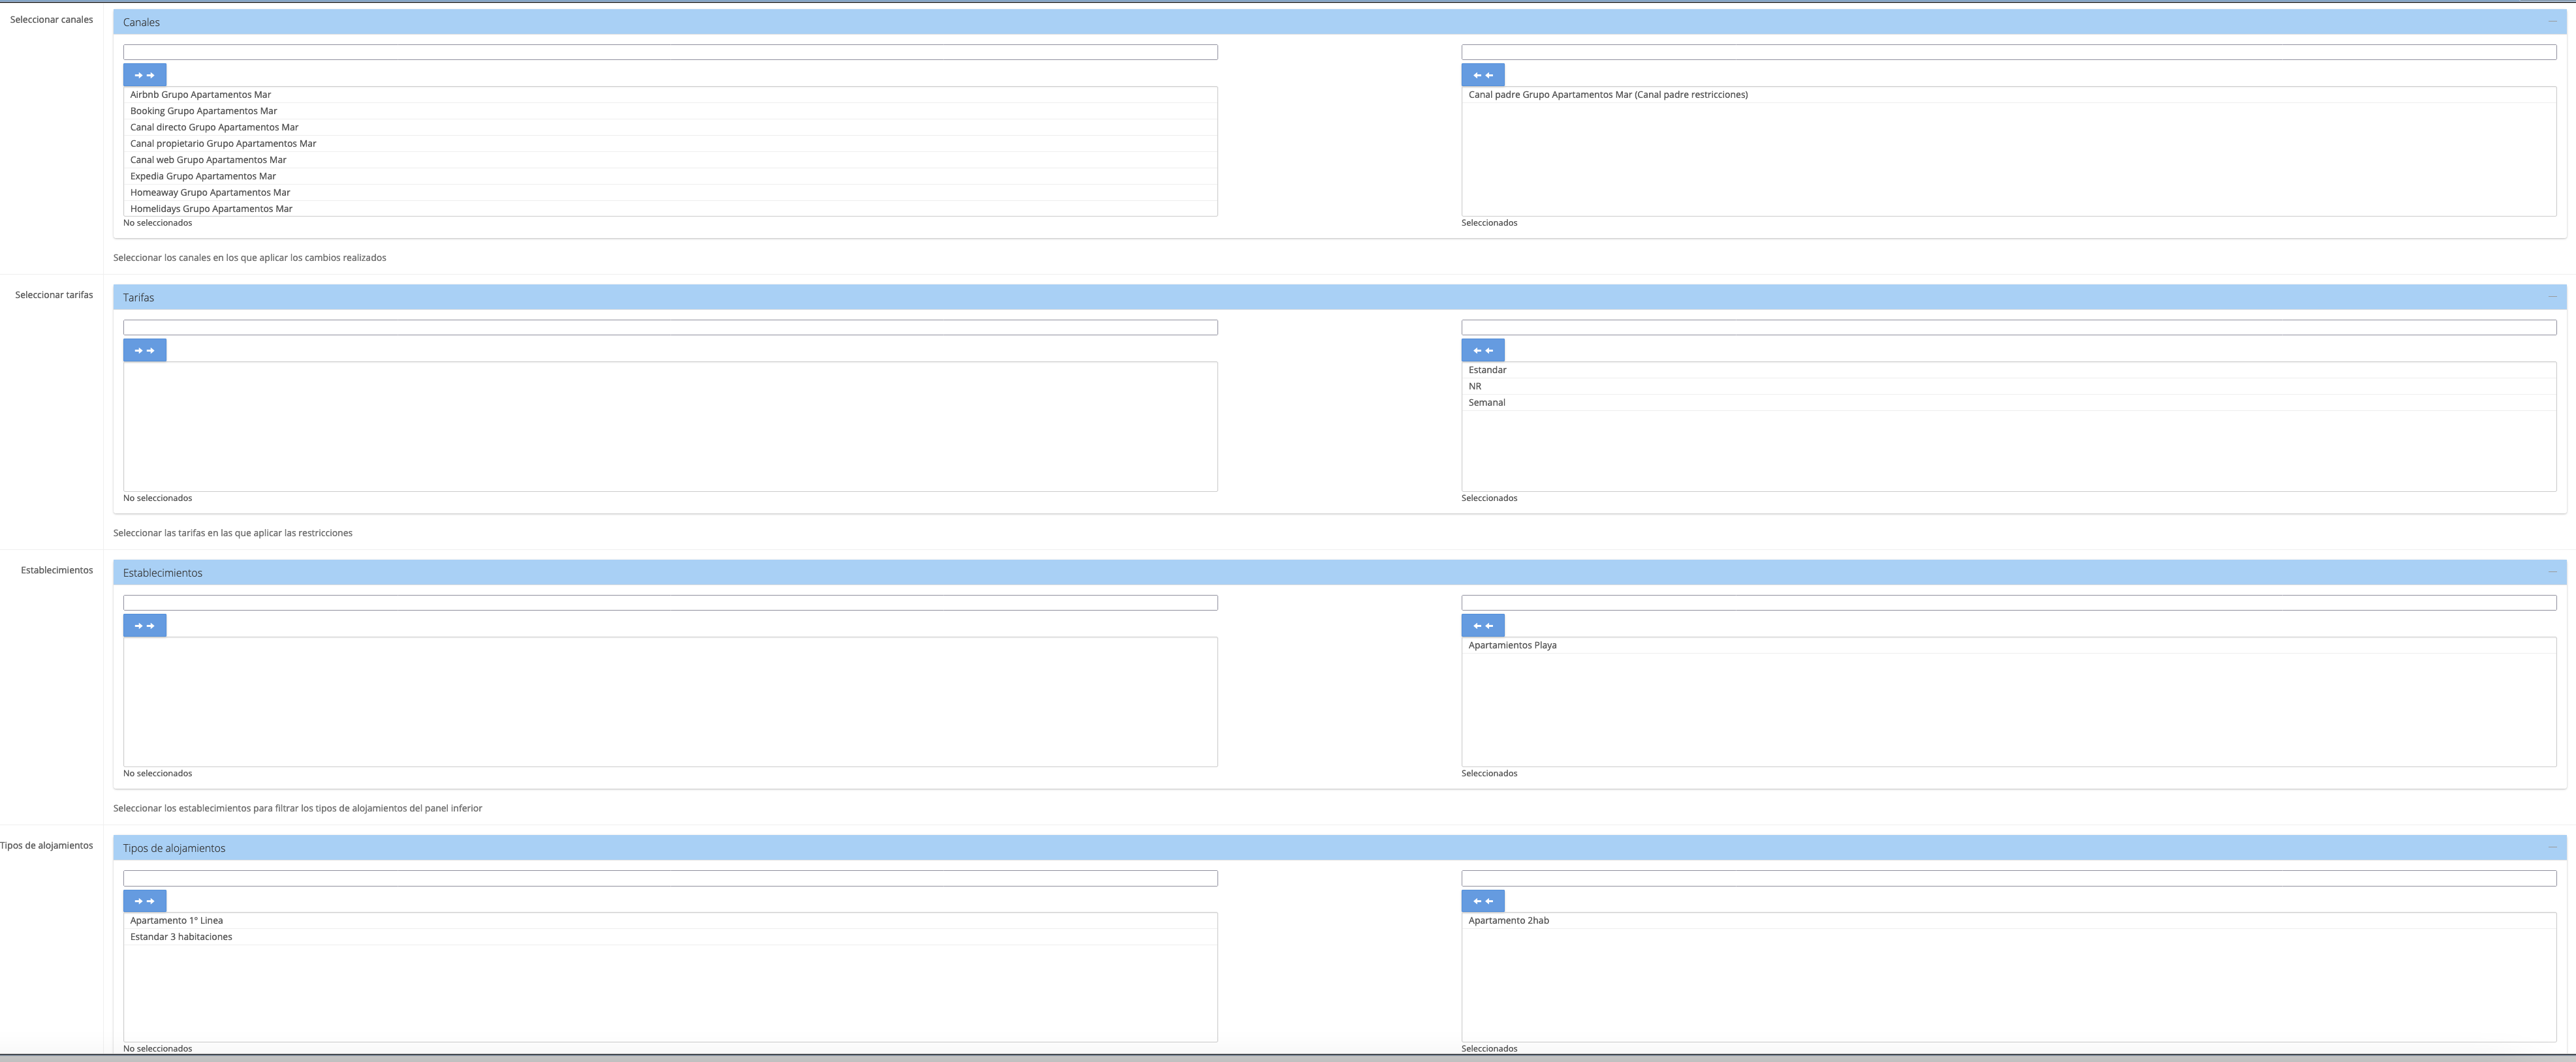Screen dimensions: 2576x1062
Task: Focus selected Tarifas filter input
Action: pos(2008,327)
